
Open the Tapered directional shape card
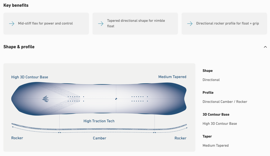135,23
